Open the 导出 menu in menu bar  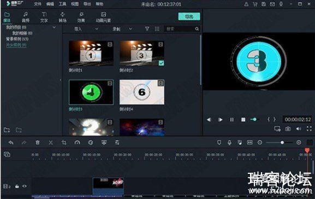click(x=87, y=4)
